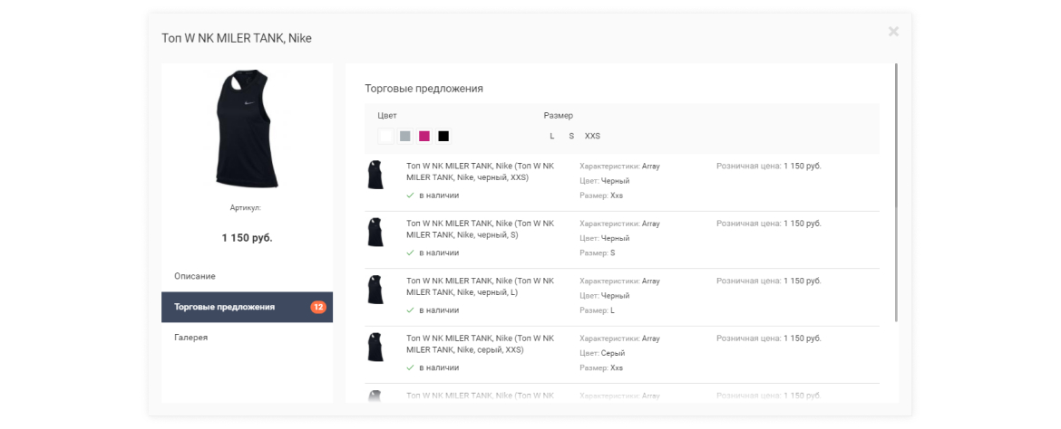1061x429 pixels.
Task: Click Розничная цена in the черный, XXS row
Action: pyautogui.click(x=769, y=166)
